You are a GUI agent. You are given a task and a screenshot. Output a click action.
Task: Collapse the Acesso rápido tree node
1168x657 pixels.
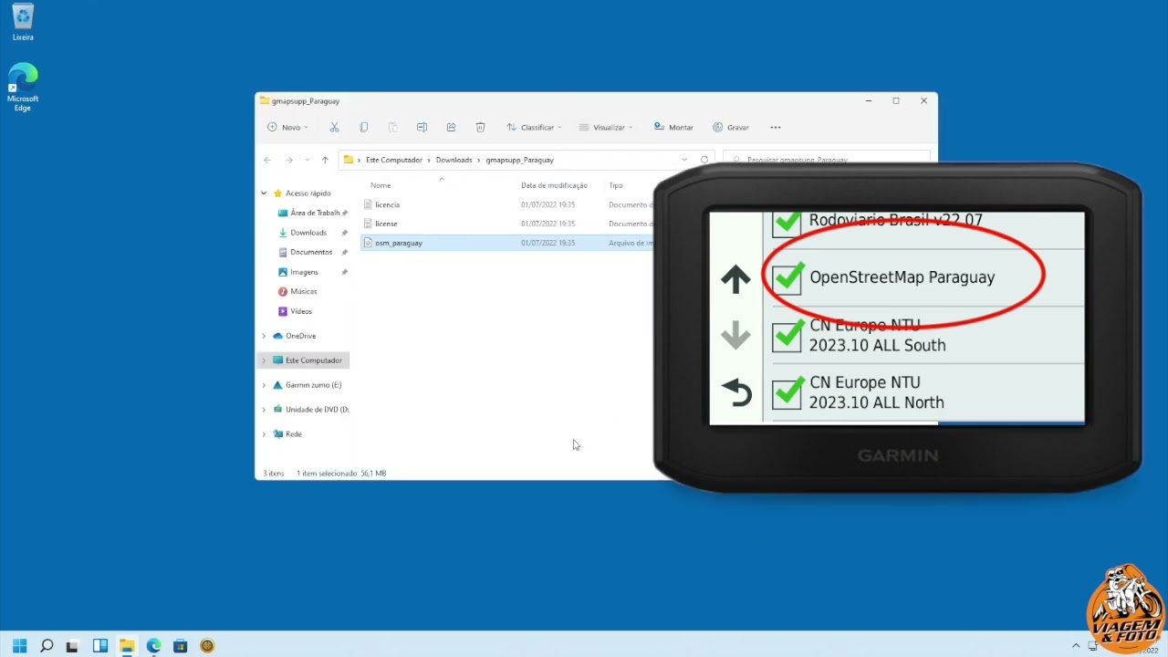264,193
